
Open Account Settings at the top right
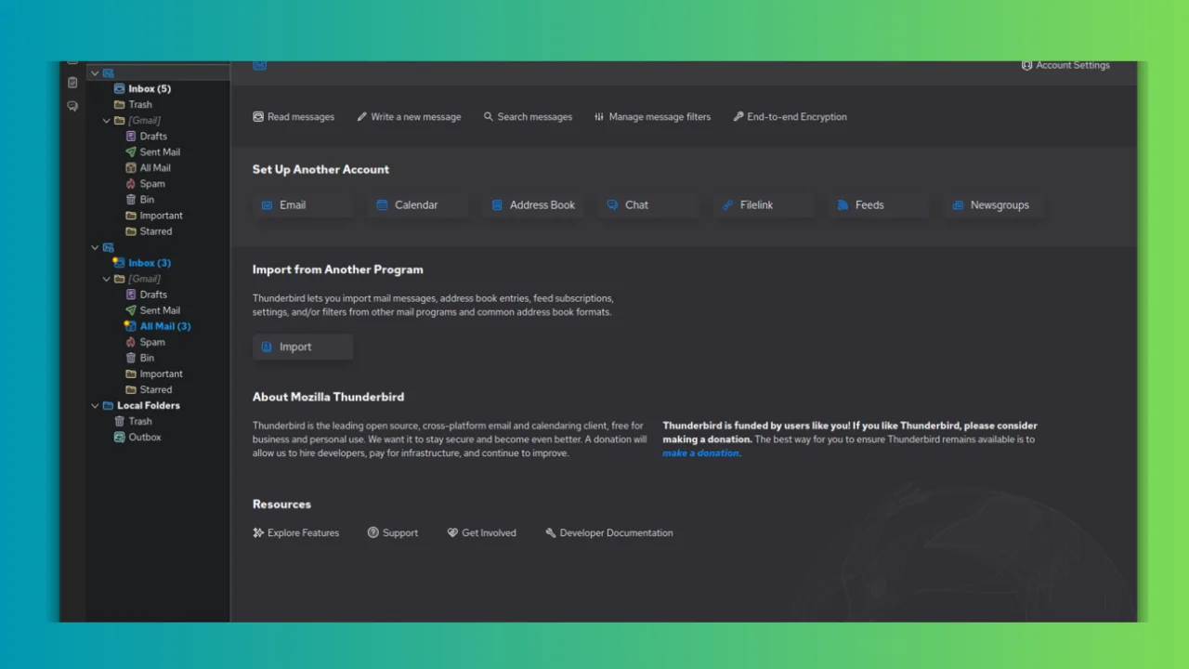coord(1065,66)
